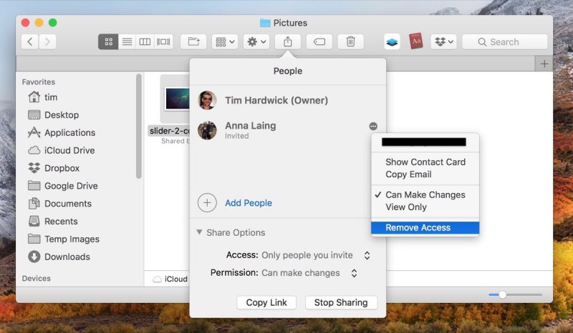The image size is (573, 333).
Task: Open the Permission popup menu
Action: [309, 273]
